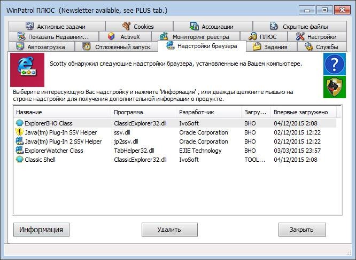
Task: Select the Java(tm) Plug-In 2 SSV Helper row
Action: (x=175, y=141)
